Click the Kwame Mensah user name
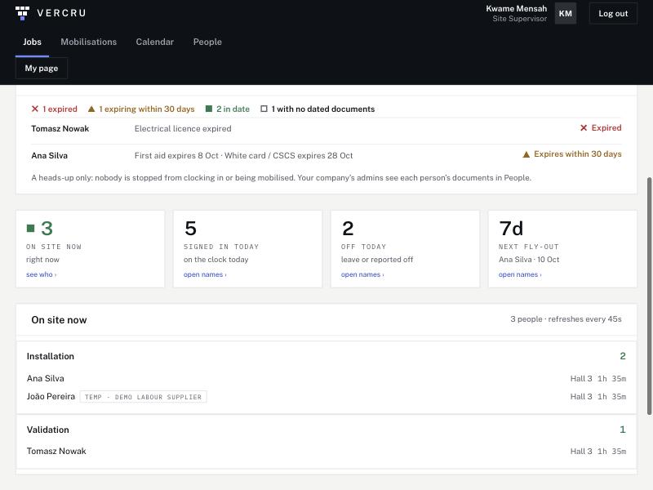The height and width of the screenshot is (490, 653). (x=517, y=9)
